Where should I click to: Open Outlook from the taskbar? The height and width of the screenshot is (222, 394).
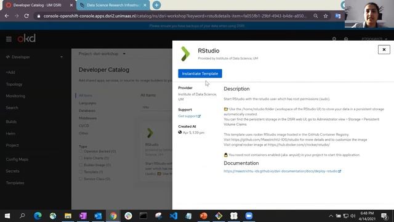pyautogui.click(x=98, y=216)
